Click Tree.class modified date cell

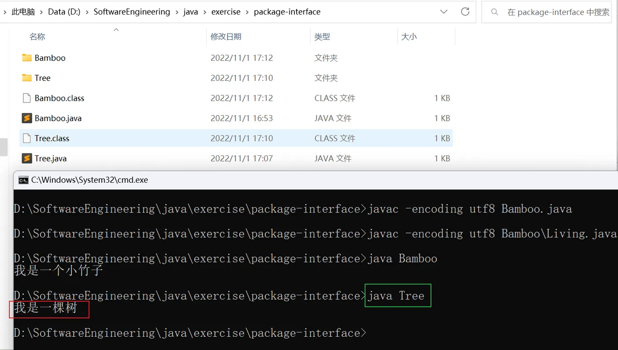coord(242,138)
